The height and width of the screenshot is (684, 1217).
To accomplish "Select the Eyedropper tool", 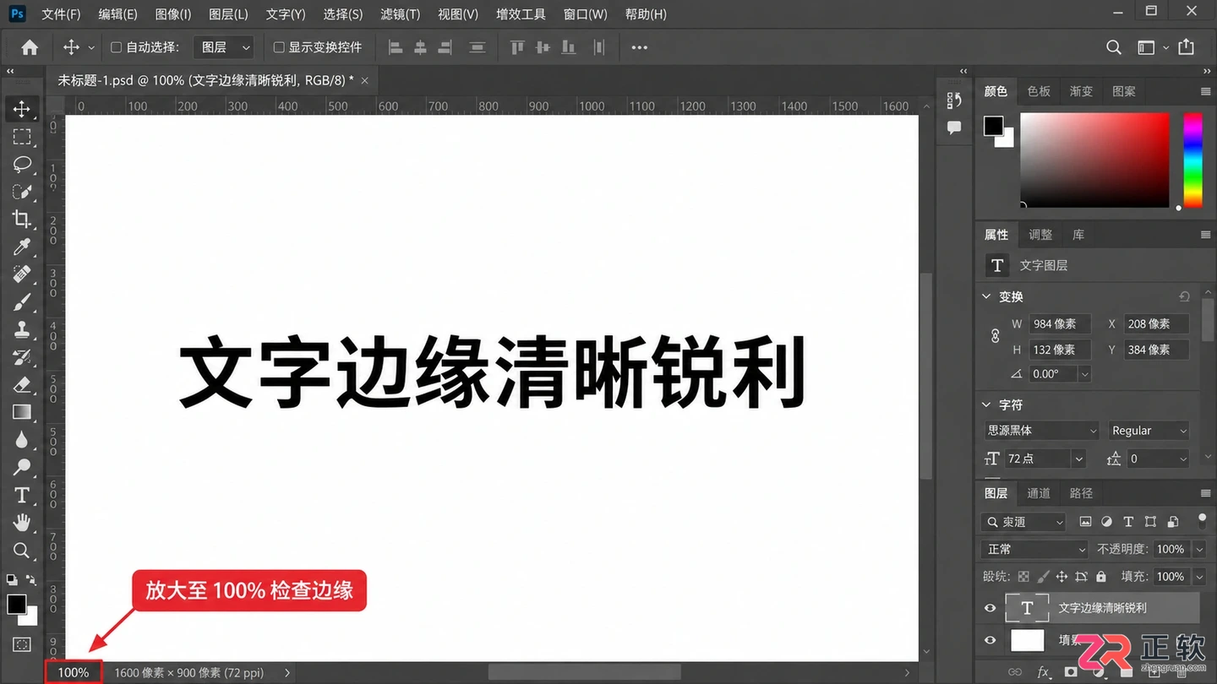I will tap(22, 247).
